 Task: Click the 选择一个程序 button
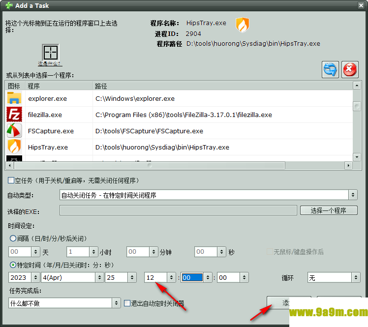329,210
